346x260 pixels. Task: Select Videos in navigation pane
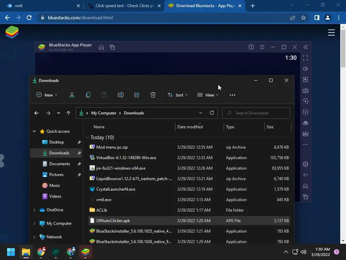point(55,196)
